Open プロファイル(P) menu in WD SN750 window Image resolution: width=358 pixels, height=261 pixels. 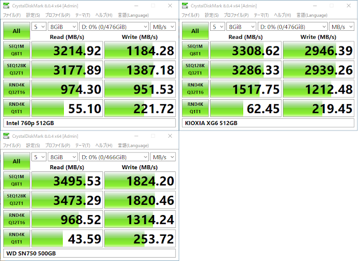click(x=58, y=146)
